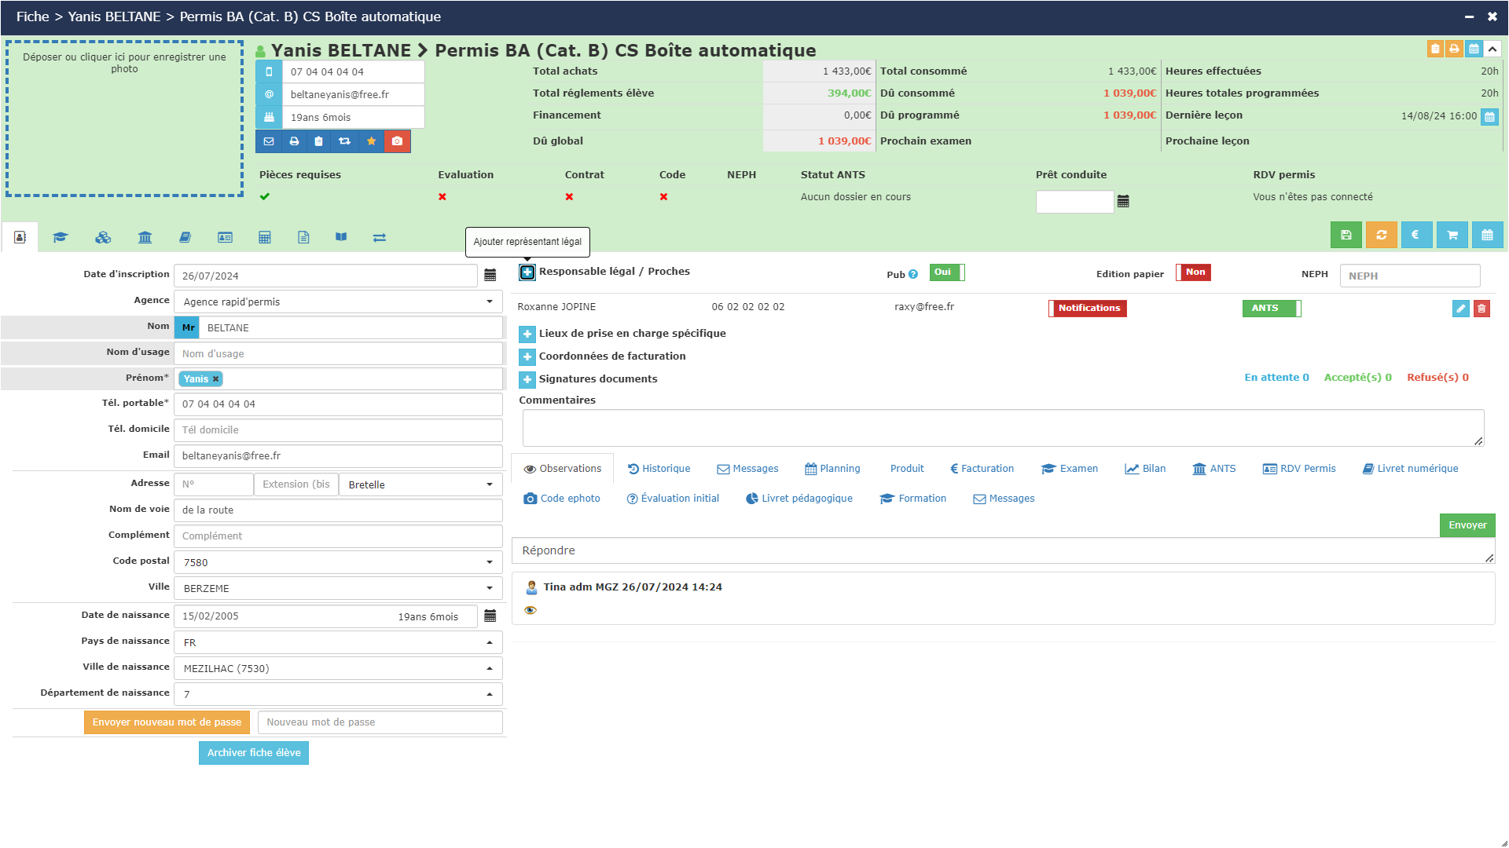Open the street type dropdown showing Bretelle
Screen dimensions: 1509x848
coord(420,484)
